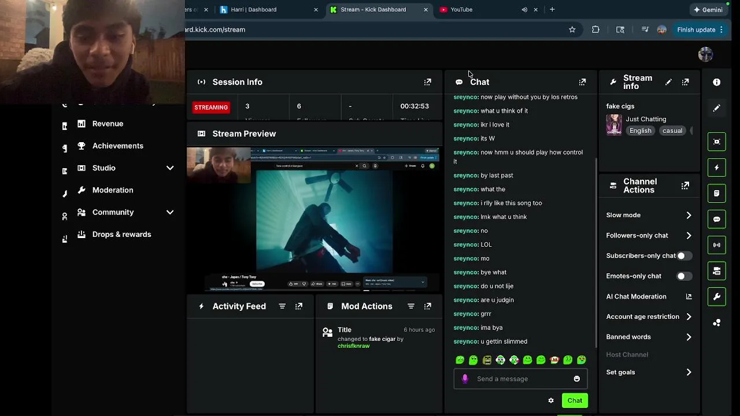The height and width of the screenshot is (416, 740).
Task: Toggle Emotes-only chat switch
Action: point(683,276)
